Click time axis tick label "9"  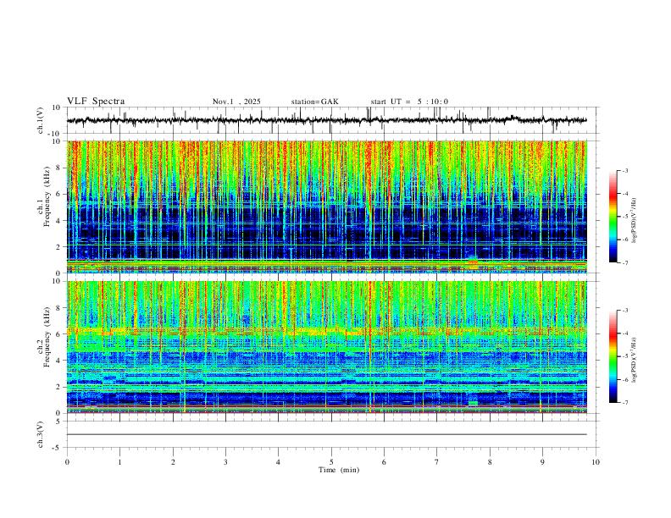pos(542,462)
